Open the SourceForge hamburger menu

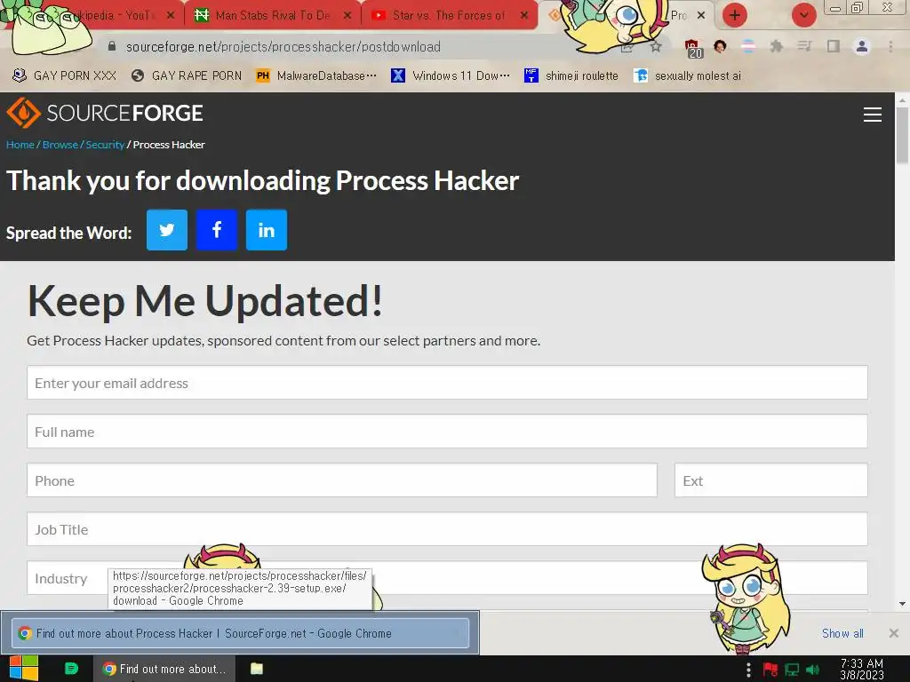point(873,115)
